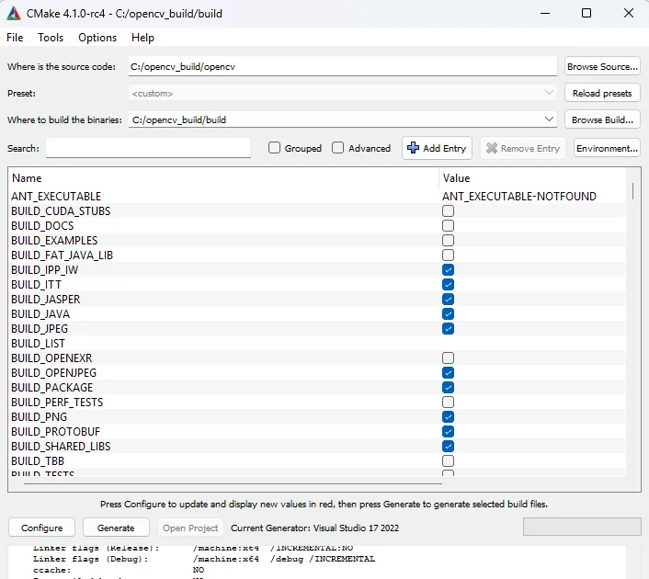Check the BUILD_DOCS option
The height and width of the screenshot is (579, 649).
pos(448,225)
